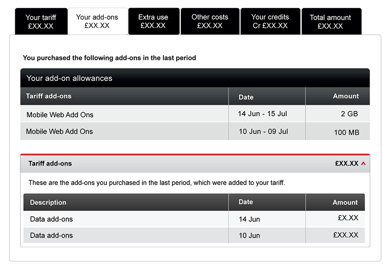Click the Your add-on allowances header

(195, 78)
